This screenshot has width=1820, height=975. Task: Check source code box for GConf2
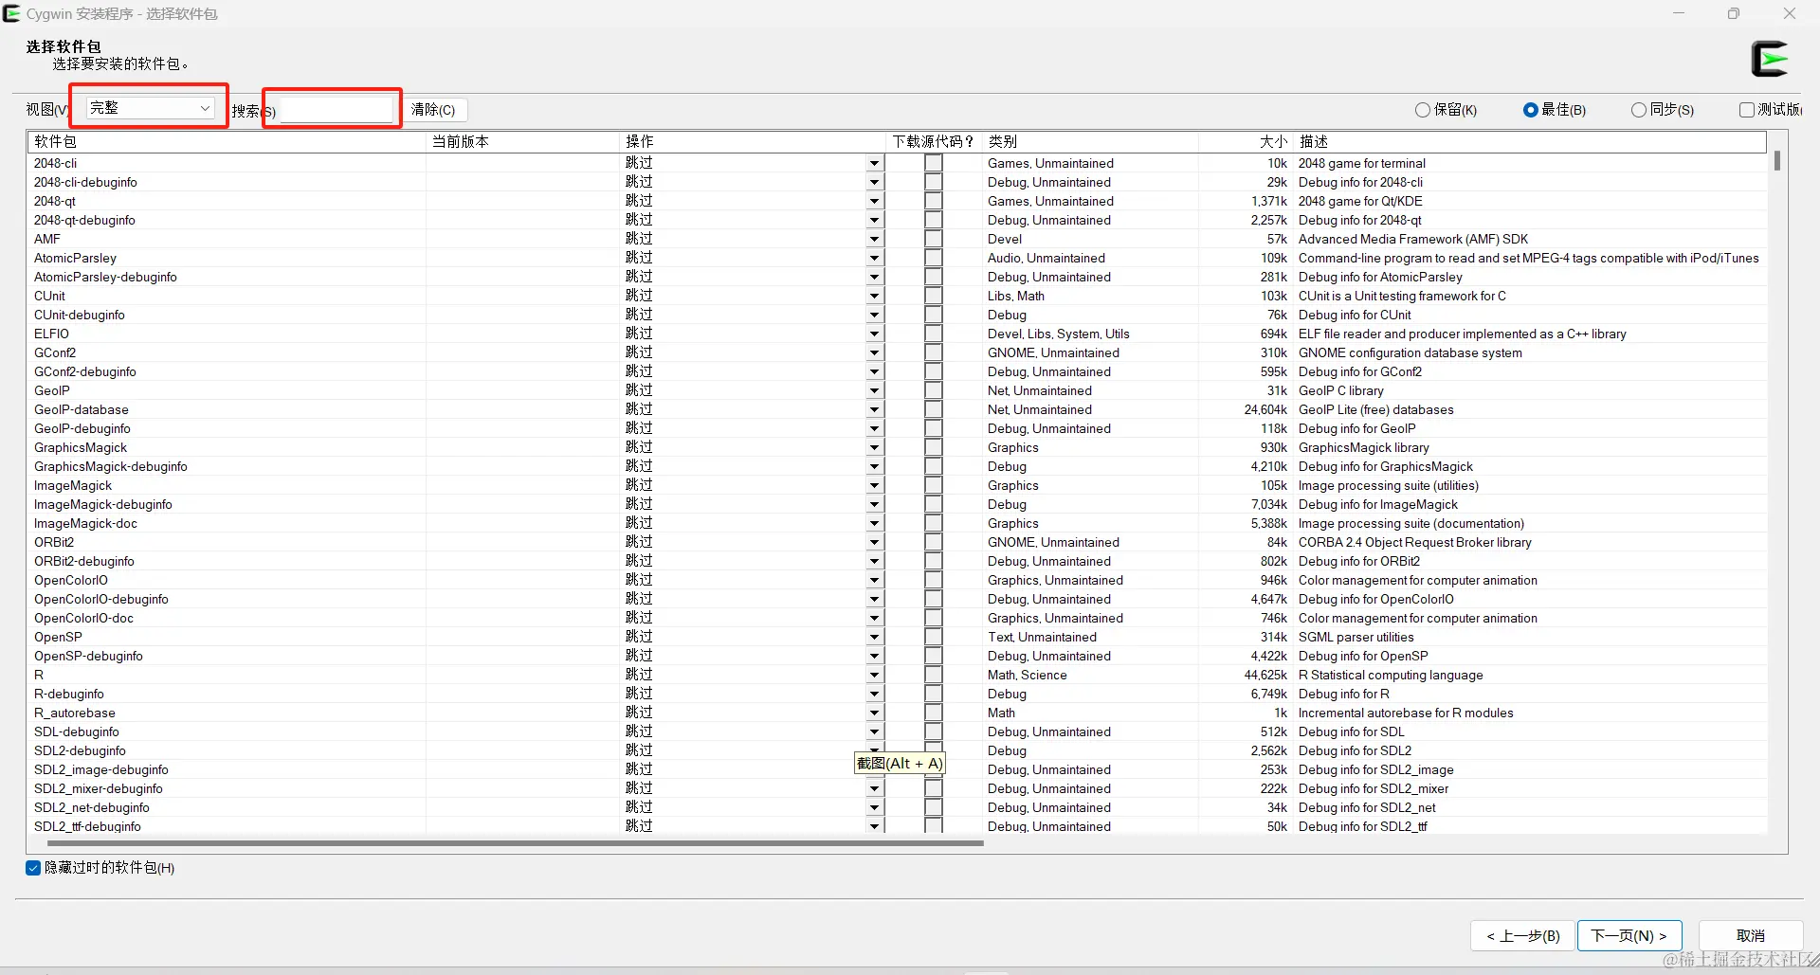(934, 352)
